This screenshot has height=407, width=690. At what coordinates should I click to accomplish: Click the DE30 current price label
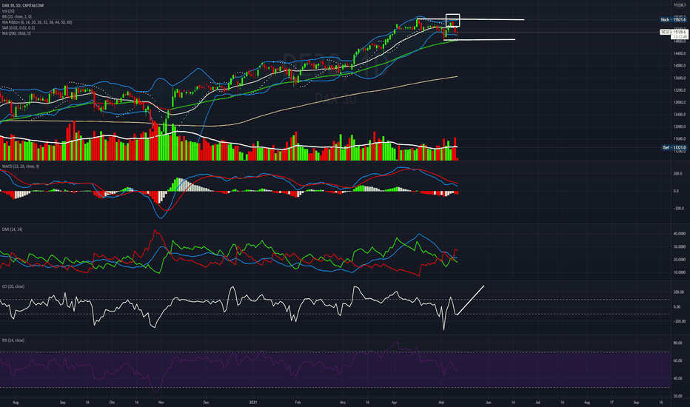coord(673,32)
